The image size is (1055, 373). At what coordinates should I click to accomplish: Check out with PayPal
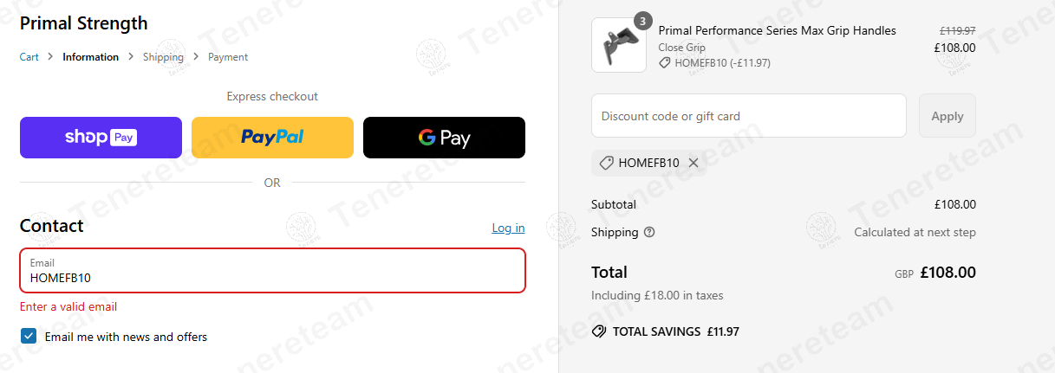272,138
